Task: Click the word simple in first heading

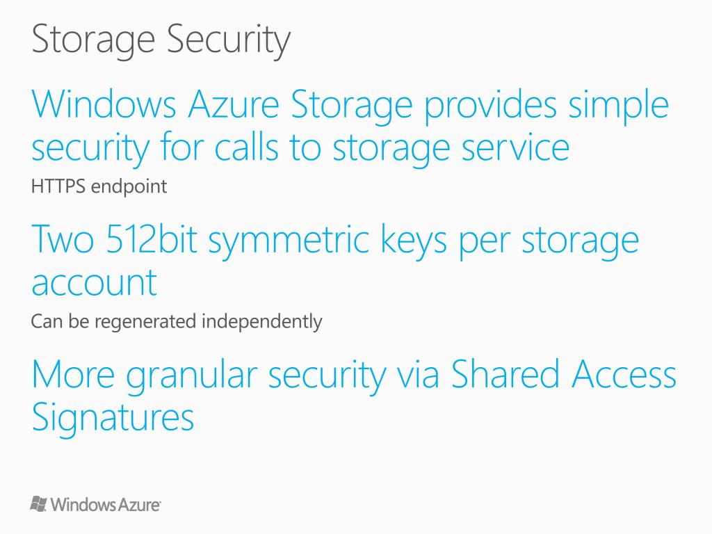Action: 619,106
